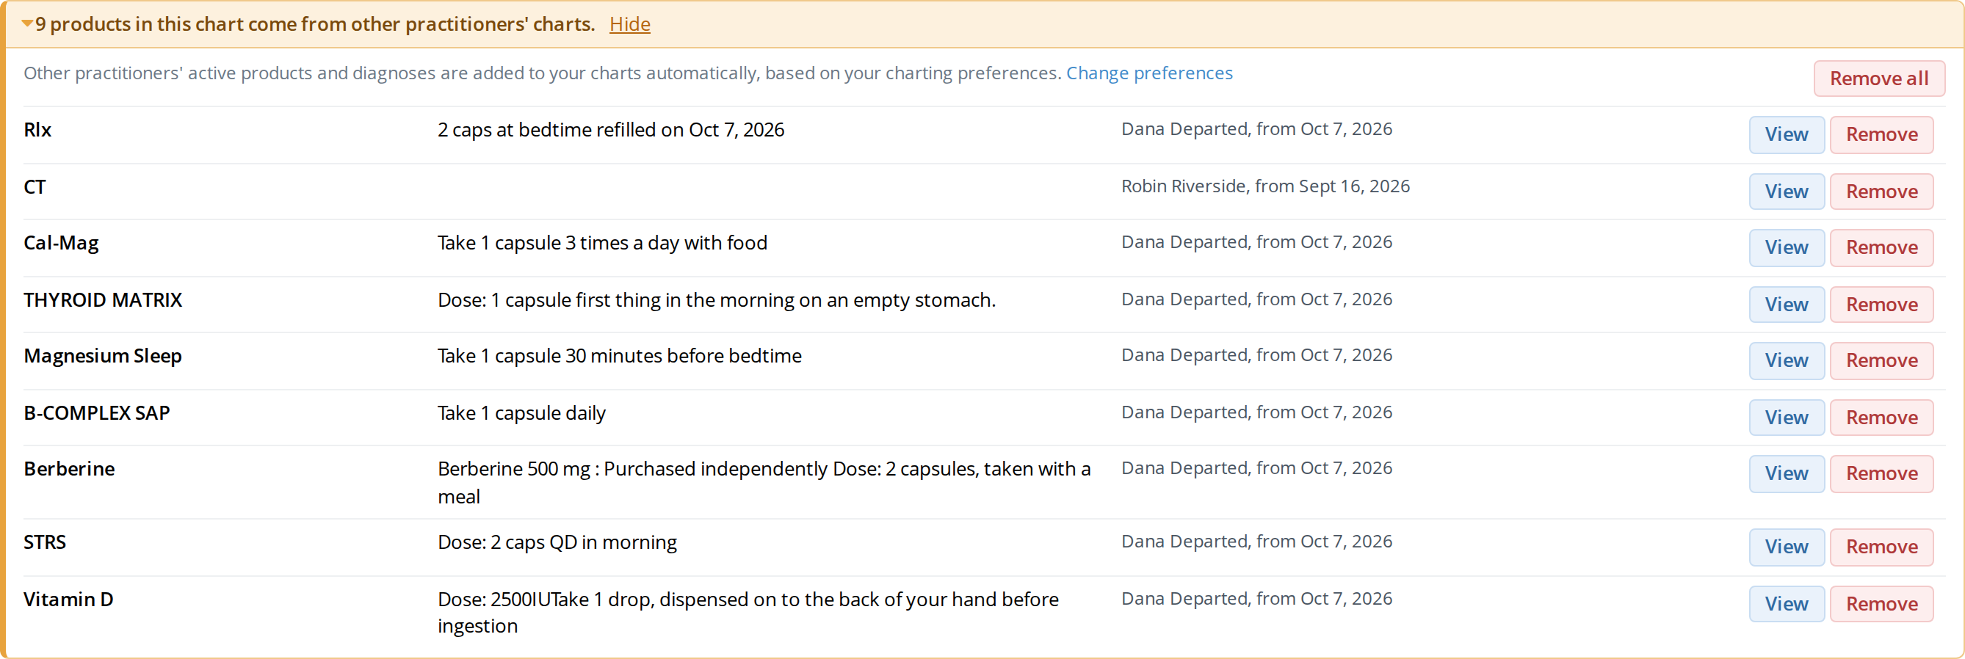Click '2 caps at bedtime refilled' dosage text
1965x659 pixels.
tap(611, 130)
